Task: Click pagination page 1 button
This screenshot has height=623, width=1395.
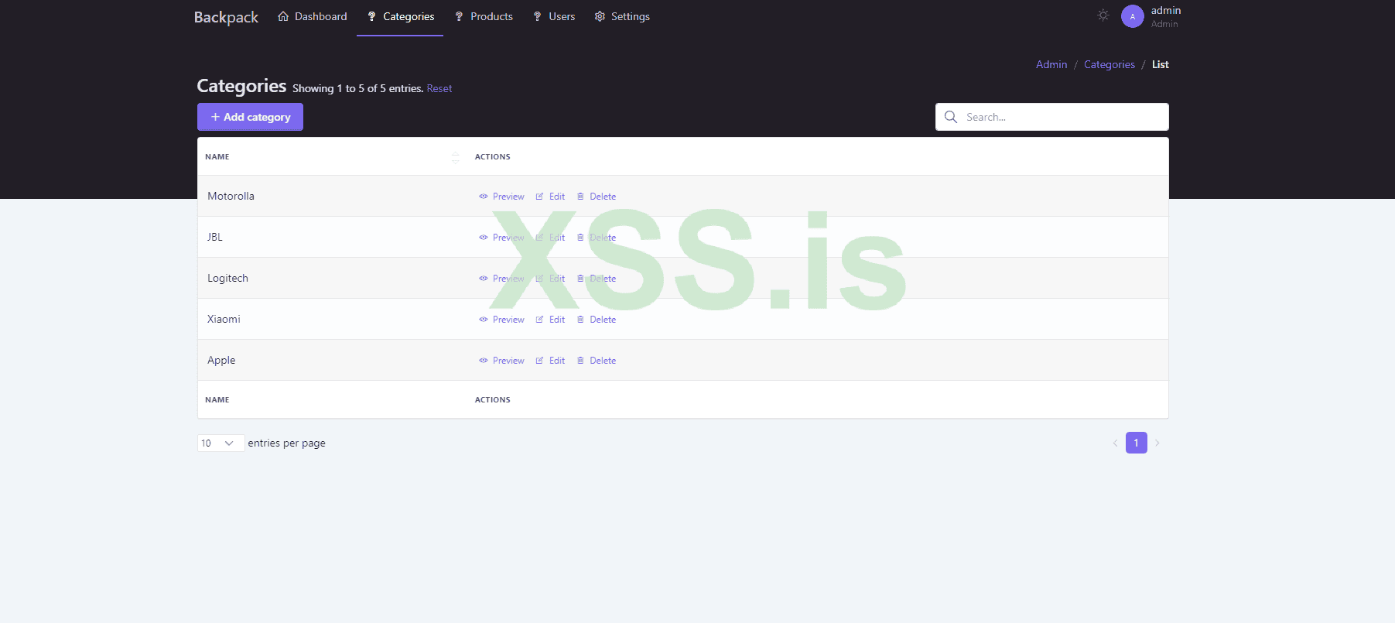Action: coord(1136,443)
